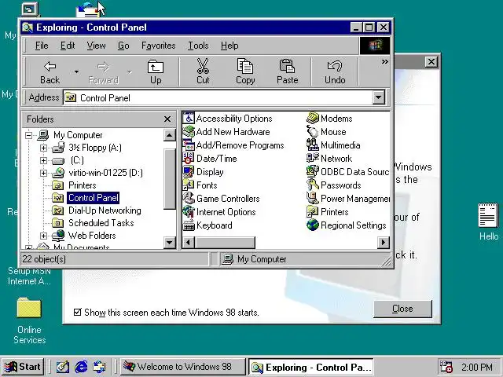Image resolution: width=503 pixels, height=377 pixels.
Task: Select Printers in the right pane
Action: pos(328,212)
